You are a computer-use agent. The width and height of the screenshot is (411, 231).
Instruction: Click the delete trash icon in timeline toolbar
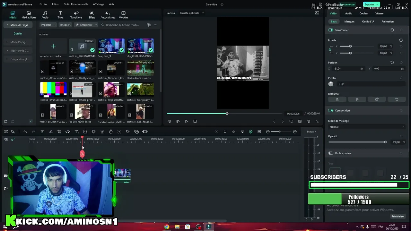[x=42, y=132]
